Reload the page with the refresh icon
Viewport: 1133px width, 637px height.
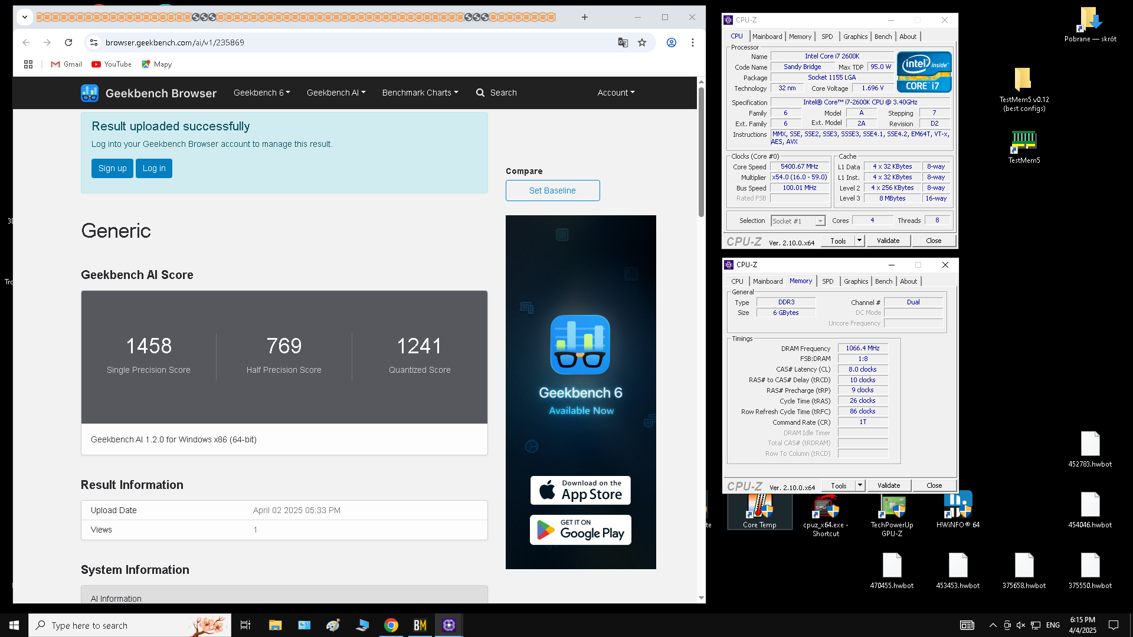[68, 42]
